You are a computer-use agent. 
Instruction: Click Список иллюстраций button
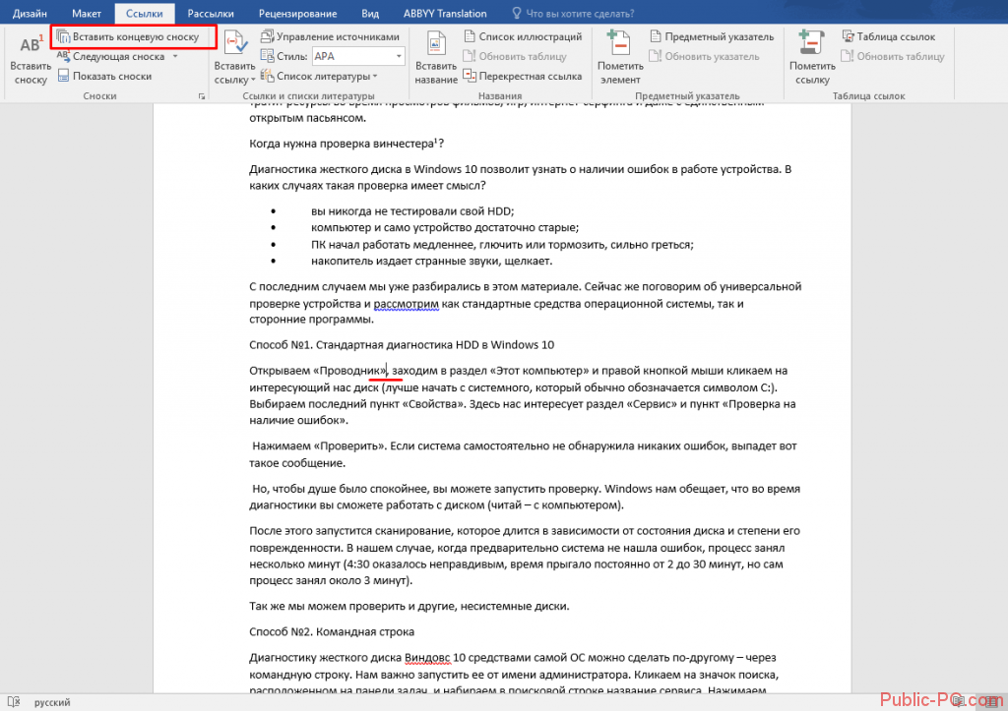(523, 36)
